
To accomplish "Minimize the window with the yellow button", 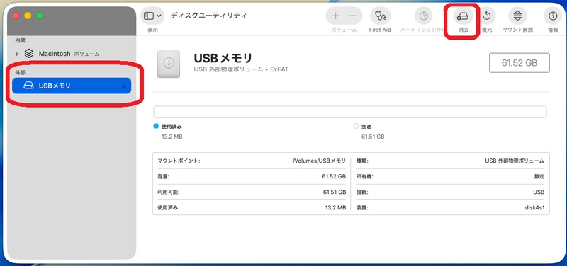I will point(28,16).
